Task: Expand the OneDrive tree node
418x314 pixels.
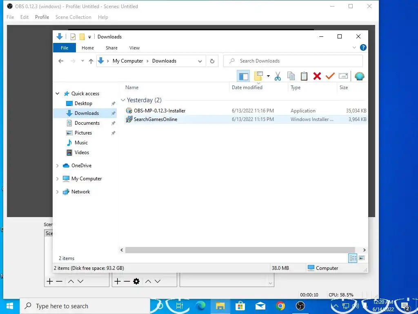Action: click(x=57, y=166)
